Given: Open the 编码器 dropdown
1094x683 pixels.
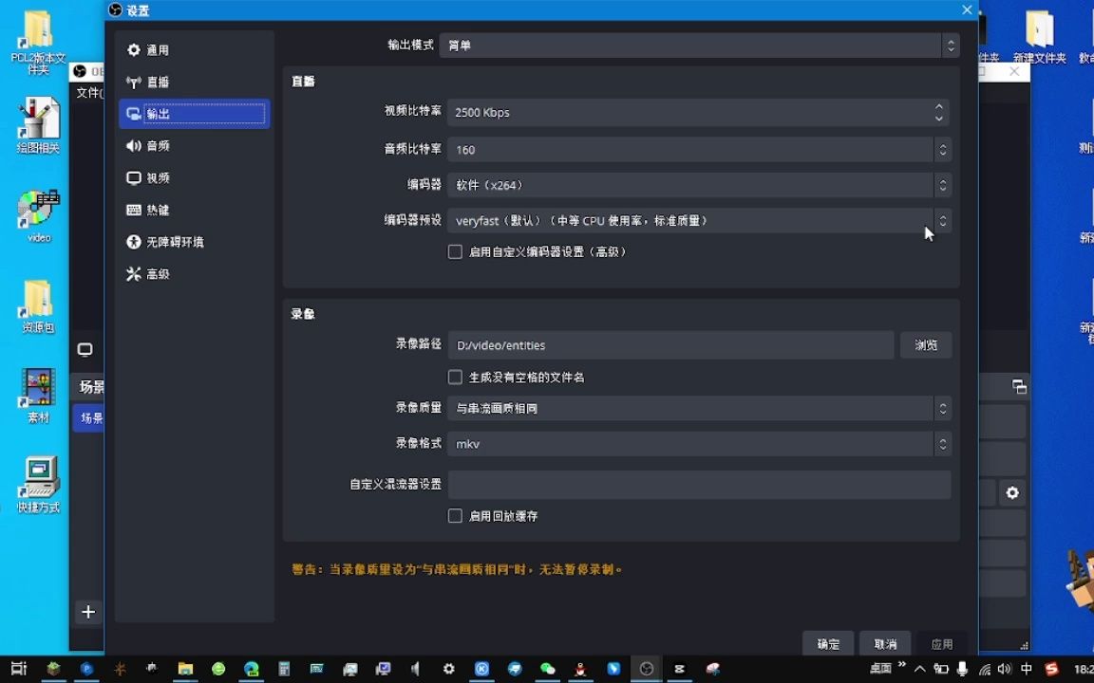Looking at the screenshot, I should 699,185.
